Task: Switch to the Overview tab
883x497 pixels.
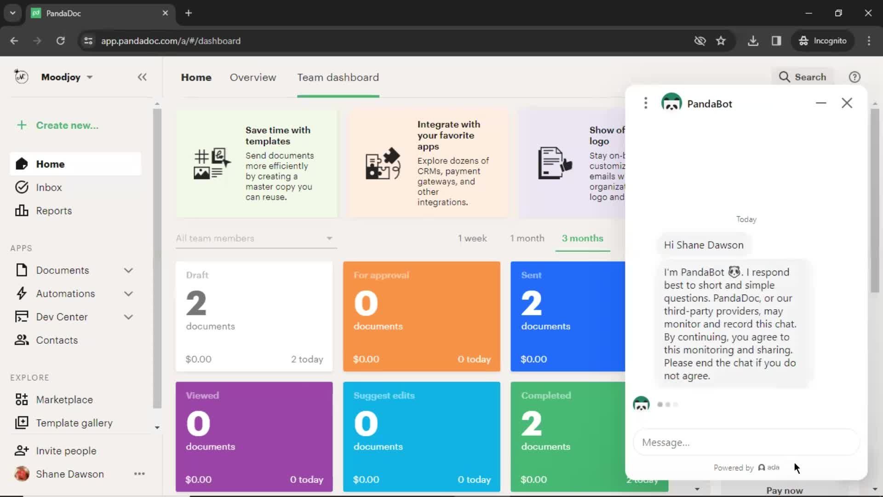Action: click(x=253, y=77)
